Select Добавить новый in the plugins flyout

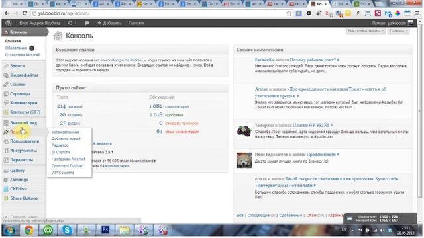66,139
